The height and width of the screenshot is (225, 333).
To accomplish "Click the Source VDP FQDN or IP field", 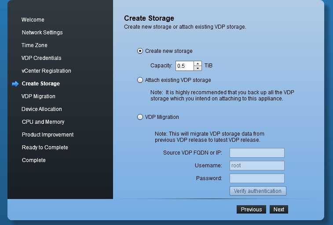I will [x=257, y=153].
